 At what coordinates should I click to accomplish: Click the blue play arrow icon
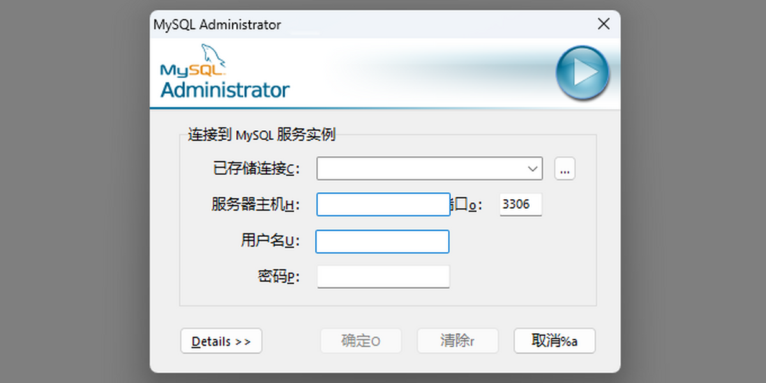pos(582,73)
